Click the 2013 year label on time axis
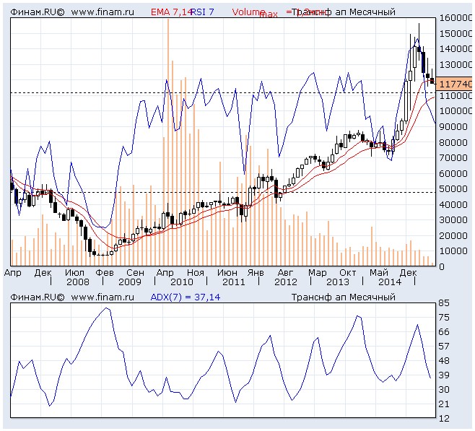The image size is (475, 431). 338,282
